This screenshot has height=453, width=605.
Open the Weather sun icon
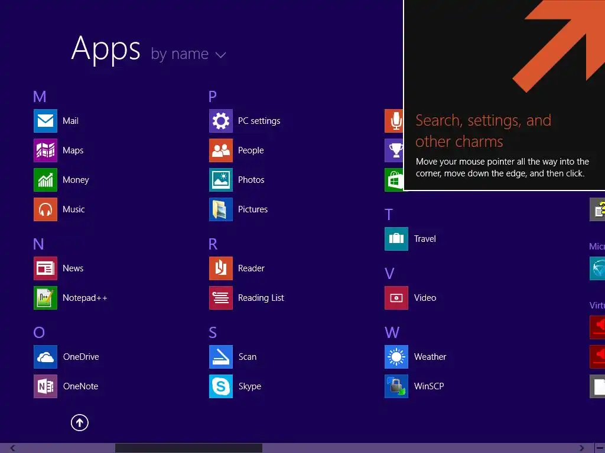click(x=396, y=357)
